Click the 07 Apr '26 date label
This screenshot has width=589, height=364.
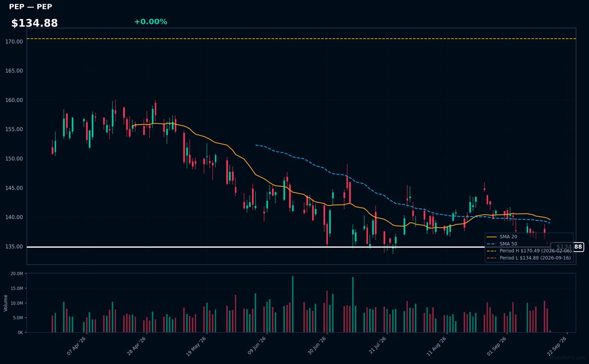pos(77,346)
